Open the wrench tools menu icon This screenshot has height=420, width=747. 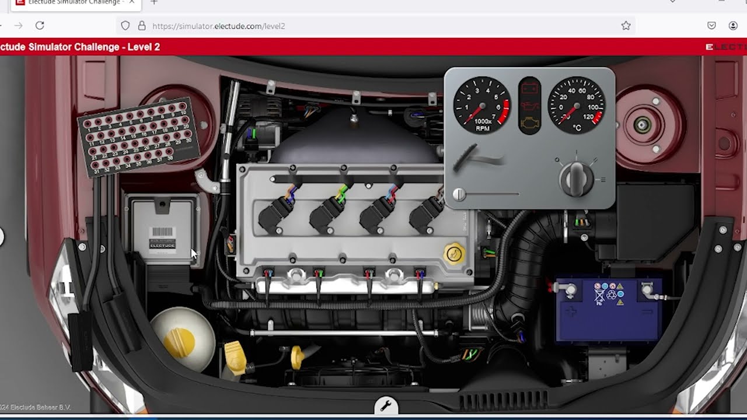point(385,405)
